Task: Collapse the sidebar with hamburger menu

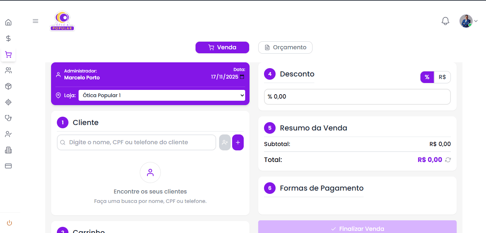Action: tap(35, 21)
